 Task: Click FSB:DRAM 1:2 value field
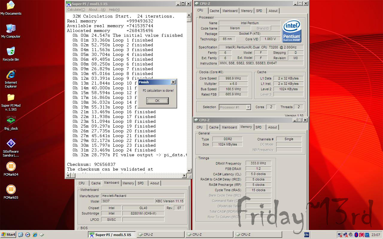click(259, 168)
